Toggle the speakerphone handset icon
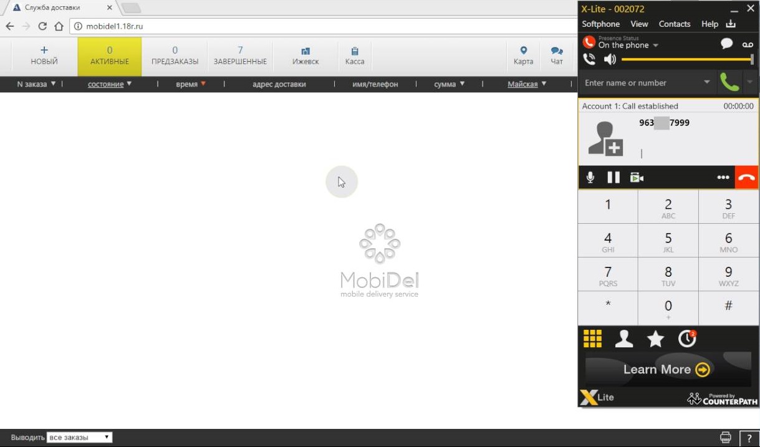The width and height of the screenshot is (760, 447). (589, 59)
